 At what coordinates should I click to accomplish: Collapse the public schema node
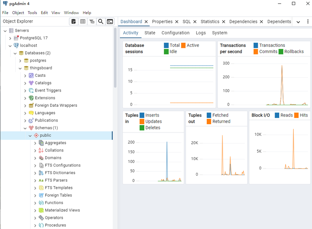[30, 136]
